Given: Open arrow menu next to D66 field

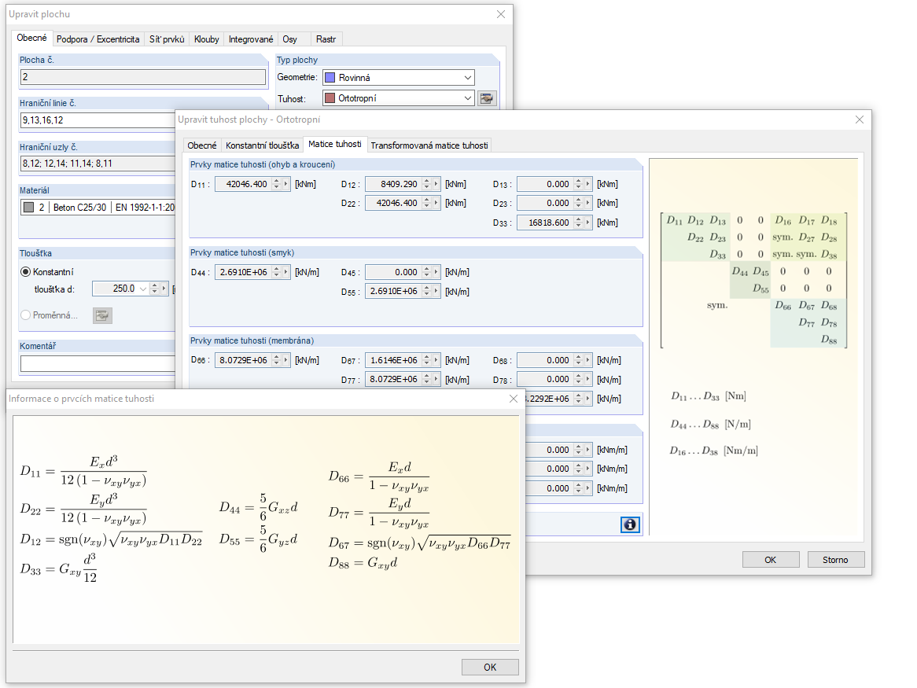Looking at the screenshot, I should 285,361.
